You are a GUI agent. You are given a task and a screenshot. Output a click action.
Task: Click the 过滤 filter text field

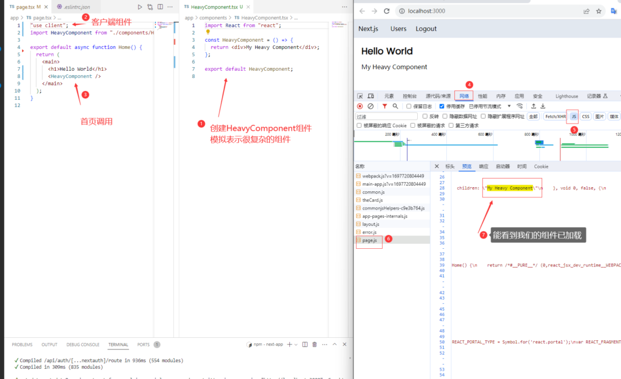(x=386, y=116)
